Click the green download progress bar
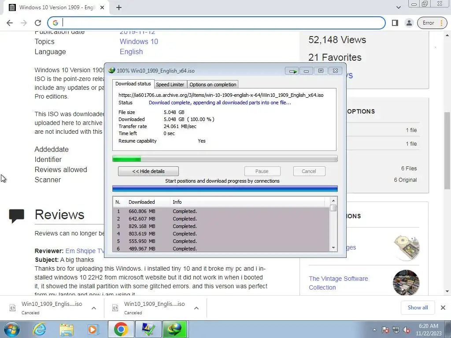This screenshot has width=451, height=338. (x=225, y=158)
